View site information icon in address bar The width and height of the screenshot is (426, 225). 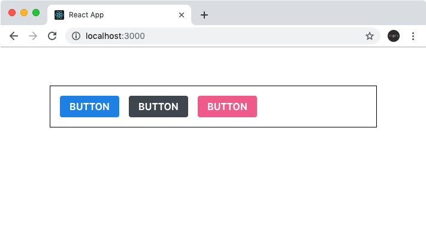click(x=76, y=36)
